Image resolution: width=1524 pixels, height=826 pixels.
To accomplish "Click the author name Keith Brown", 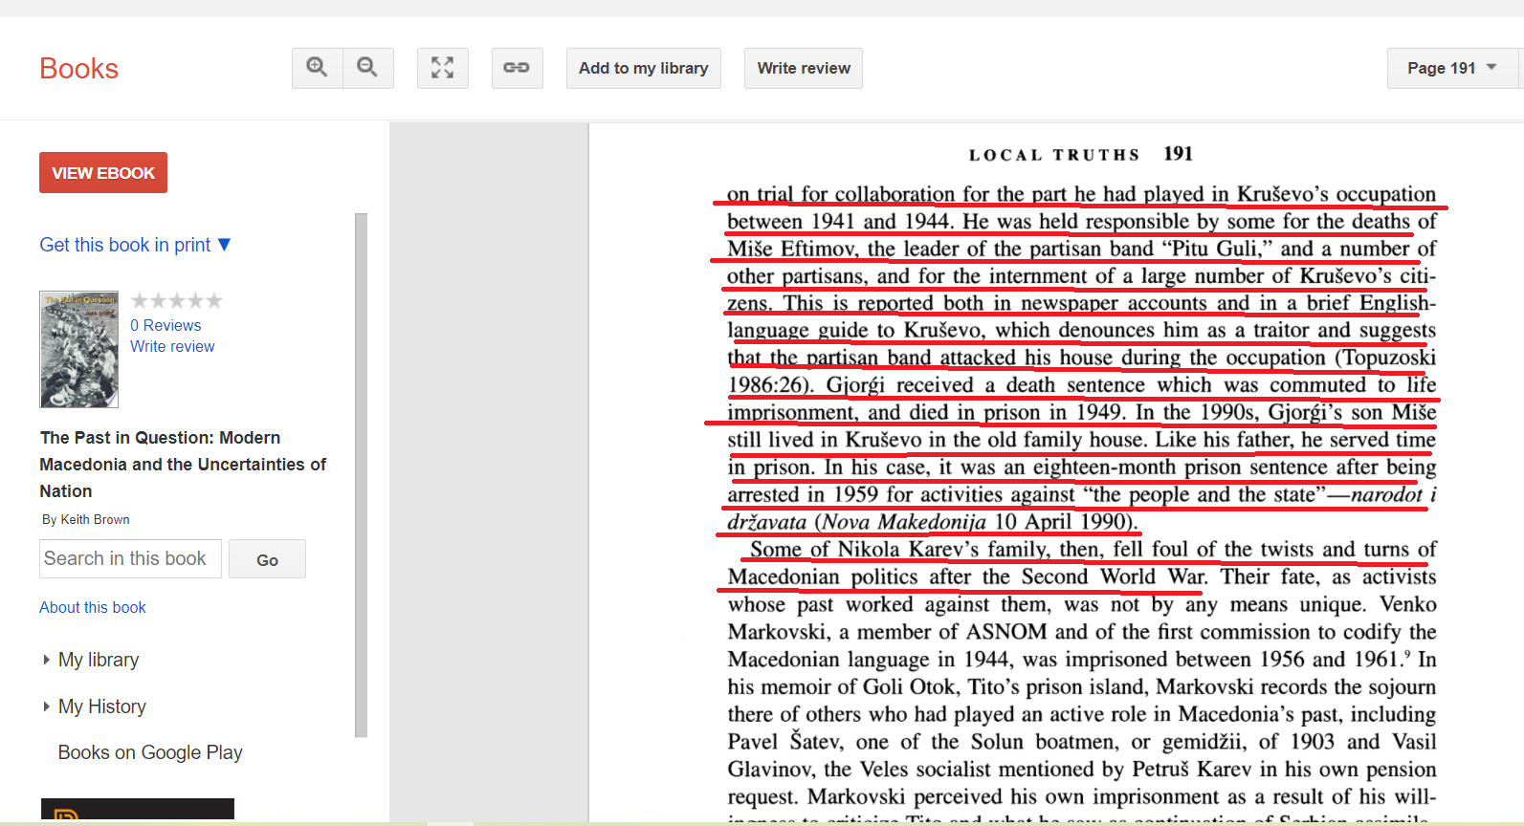I will [x=95, y=519].
